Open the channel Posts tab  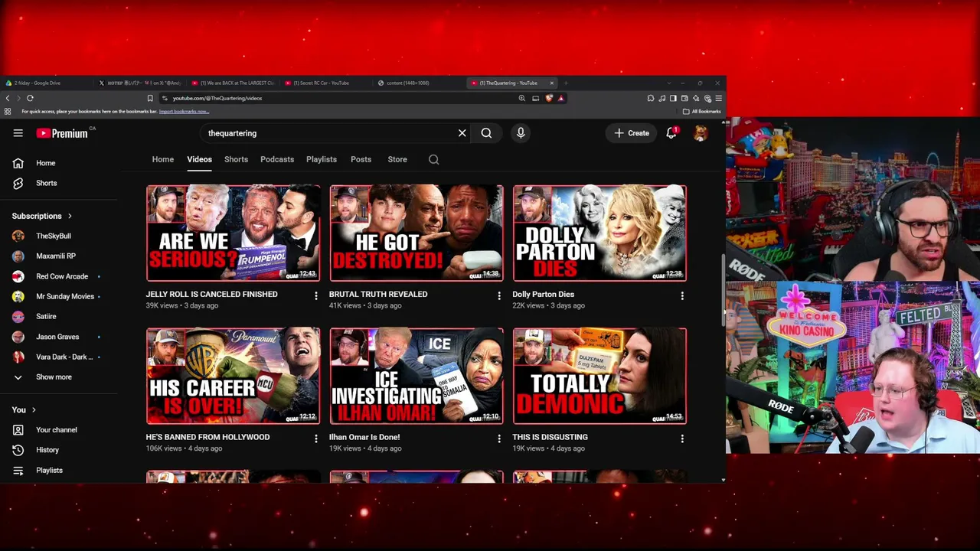coord(361,159)
